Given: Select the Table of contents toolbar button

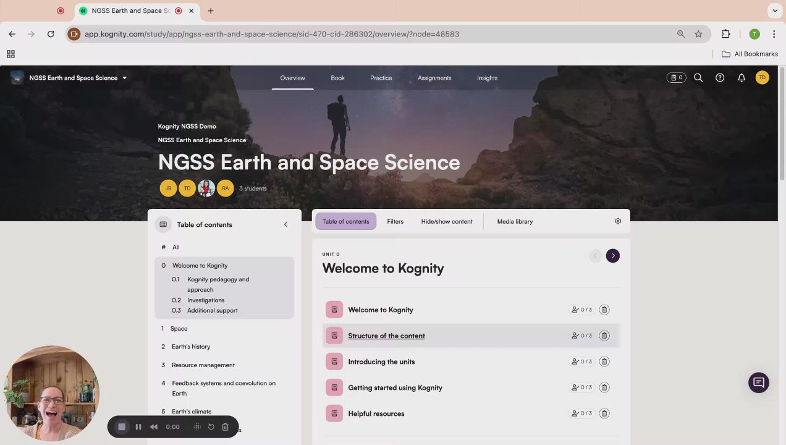Looking at the screenshot, I should [345, 221].
